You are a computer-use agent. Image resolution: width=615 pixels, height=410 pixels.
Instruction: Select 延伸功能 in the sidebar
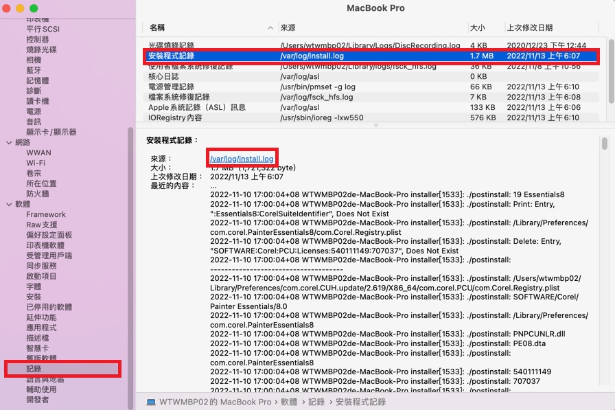41,317
